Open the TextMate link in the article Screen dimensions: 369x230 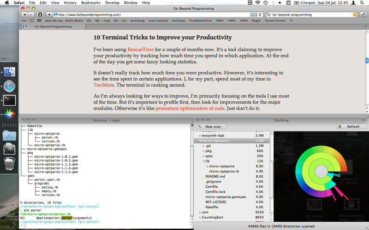coord(103,85)
